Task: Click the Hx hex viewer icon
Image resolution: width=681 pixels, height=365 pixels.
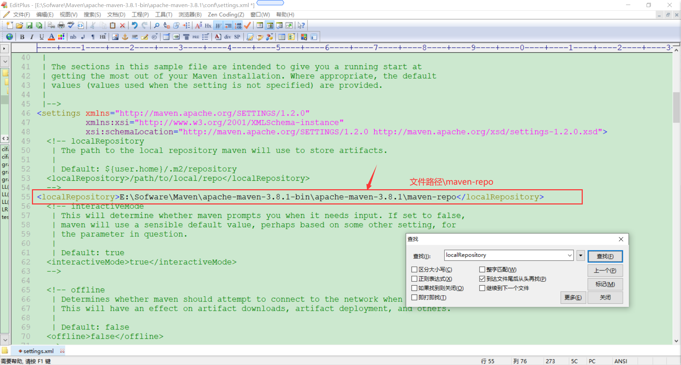Action: coord(208,25)
